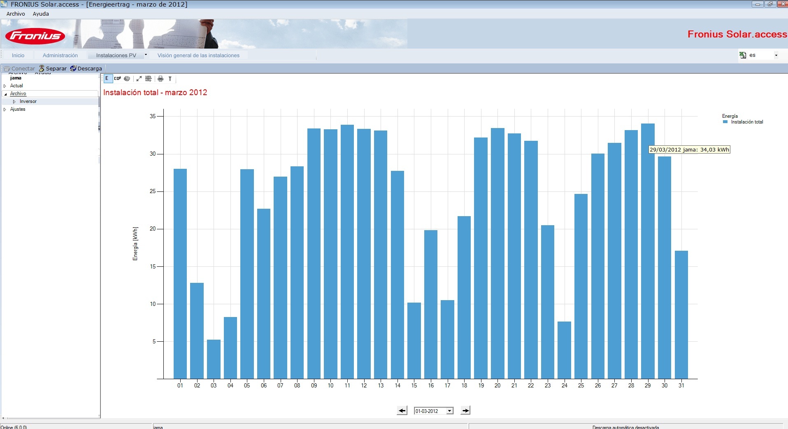Click the T text toolbar icon
The width and height of the screenshot is (788, 429).
pos(170,79)
